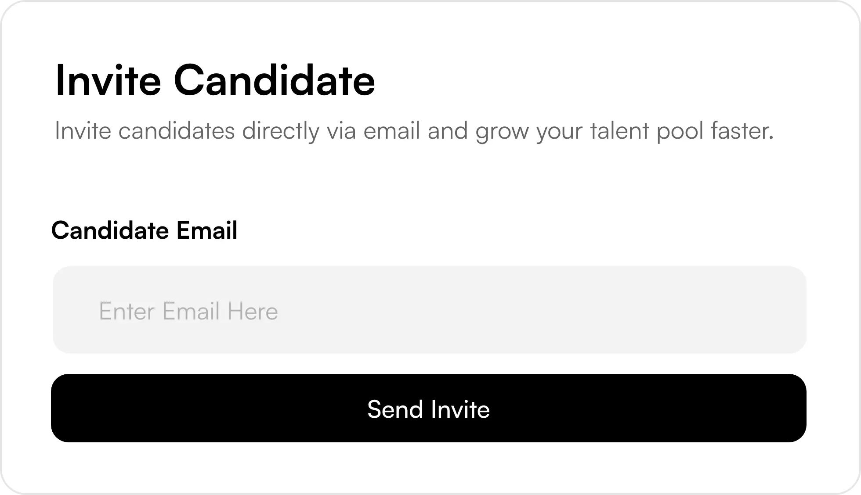
Task: Click the subtitle about growing your talent pool
Action: tap(413, 131)
